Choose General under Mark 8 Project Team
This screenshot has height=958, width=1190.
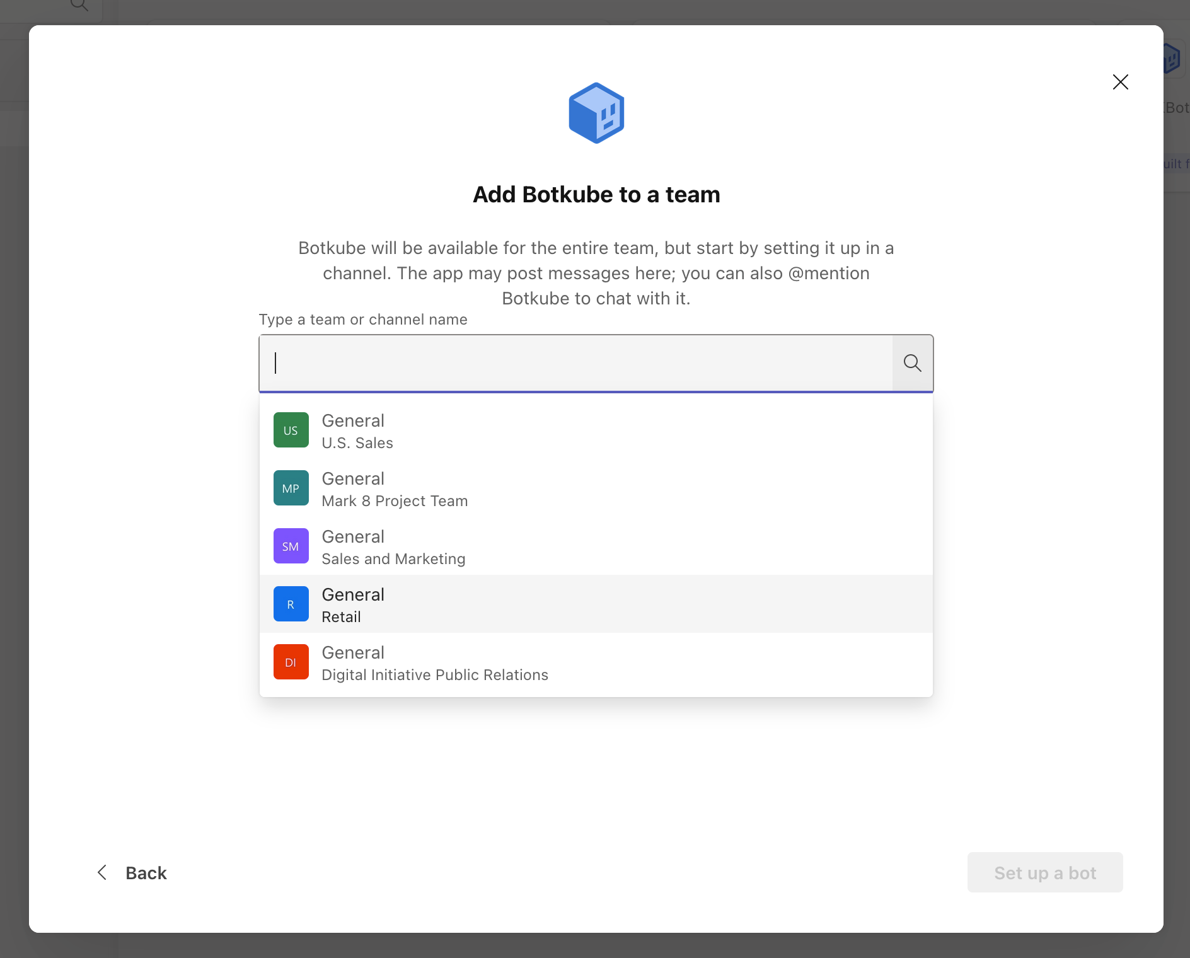(596, 488)
